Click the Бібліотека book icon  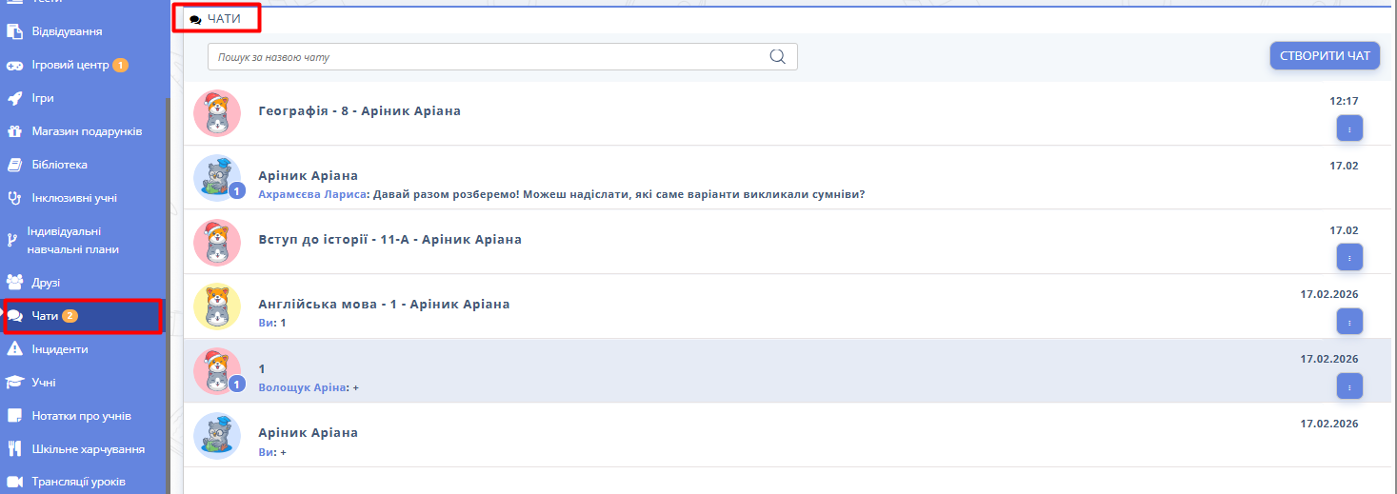pos(14,165)
